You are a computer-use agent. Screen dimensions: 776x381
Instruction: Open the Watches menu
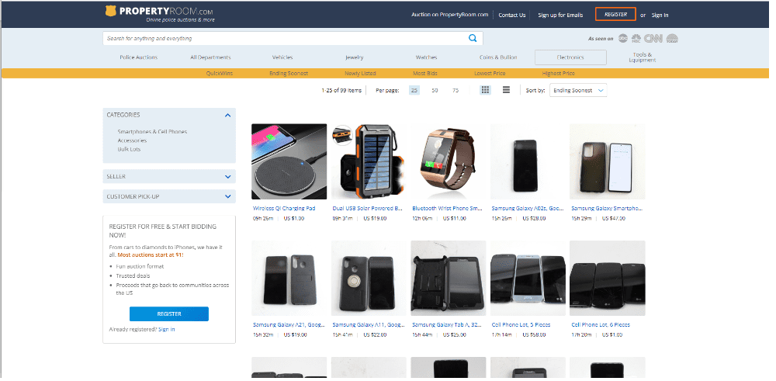pos(426,57)
